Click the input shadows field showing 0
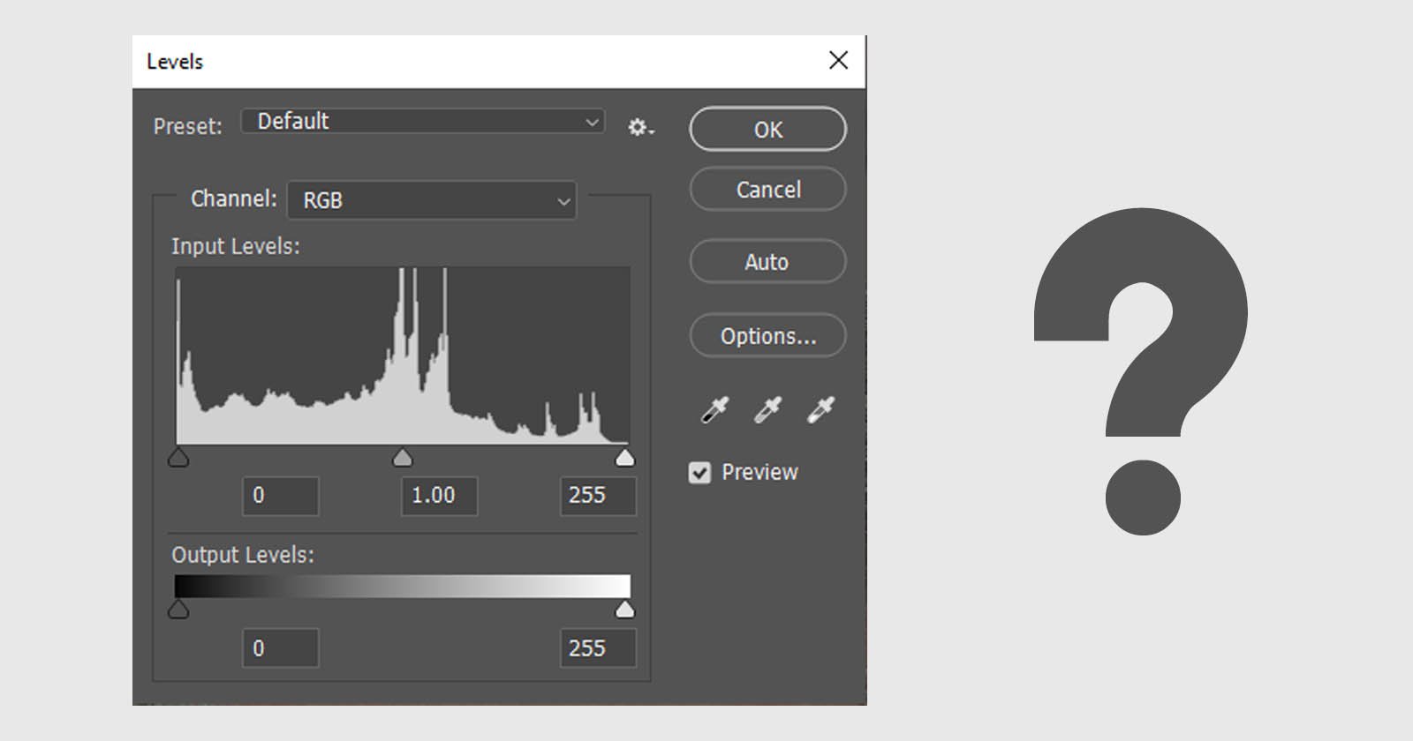Viewport: 1413px width, 741px height. 281,496
